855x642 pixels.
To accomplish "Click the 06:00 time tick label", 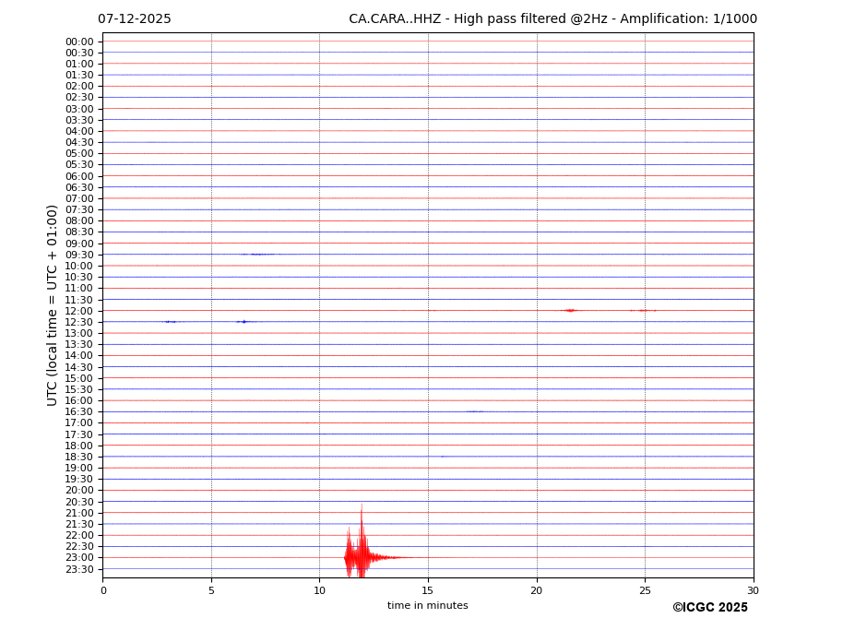I will [79, 176].
